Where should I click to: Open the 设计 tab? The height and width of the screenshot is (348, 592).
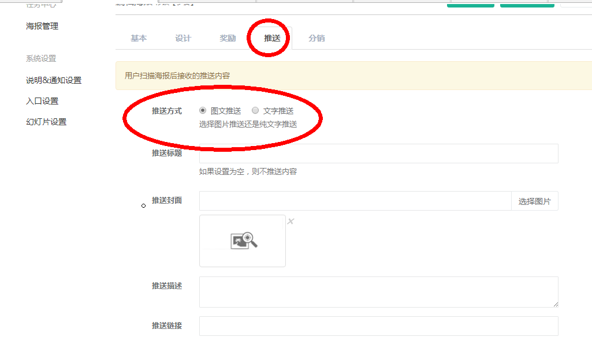click(x=183, y=39)
